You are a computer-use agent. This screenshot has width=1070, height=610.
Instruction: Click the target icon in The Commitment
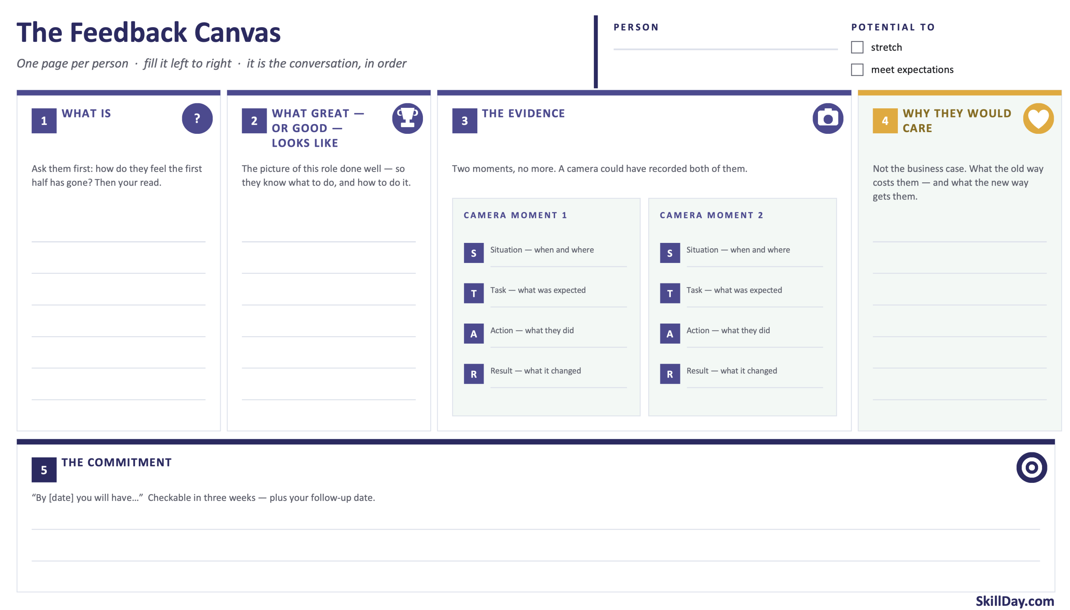(x=1031, y=467)
